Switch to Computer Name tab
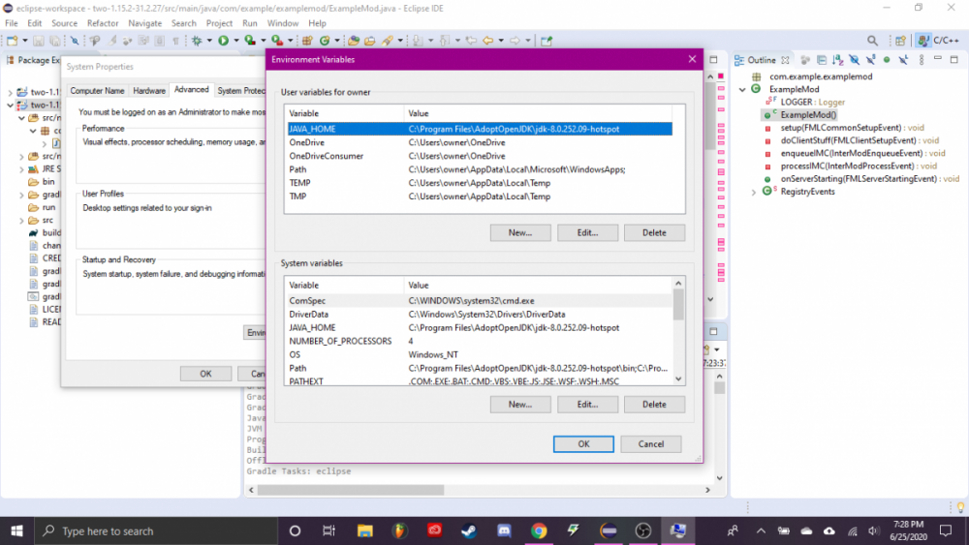This screenshot has width=969, height=545. coord(97,91)
